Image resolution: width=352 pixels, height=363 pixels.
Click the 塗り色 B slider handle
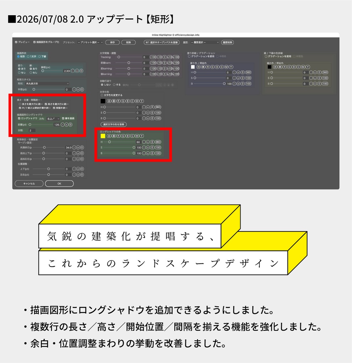[224, 84]
